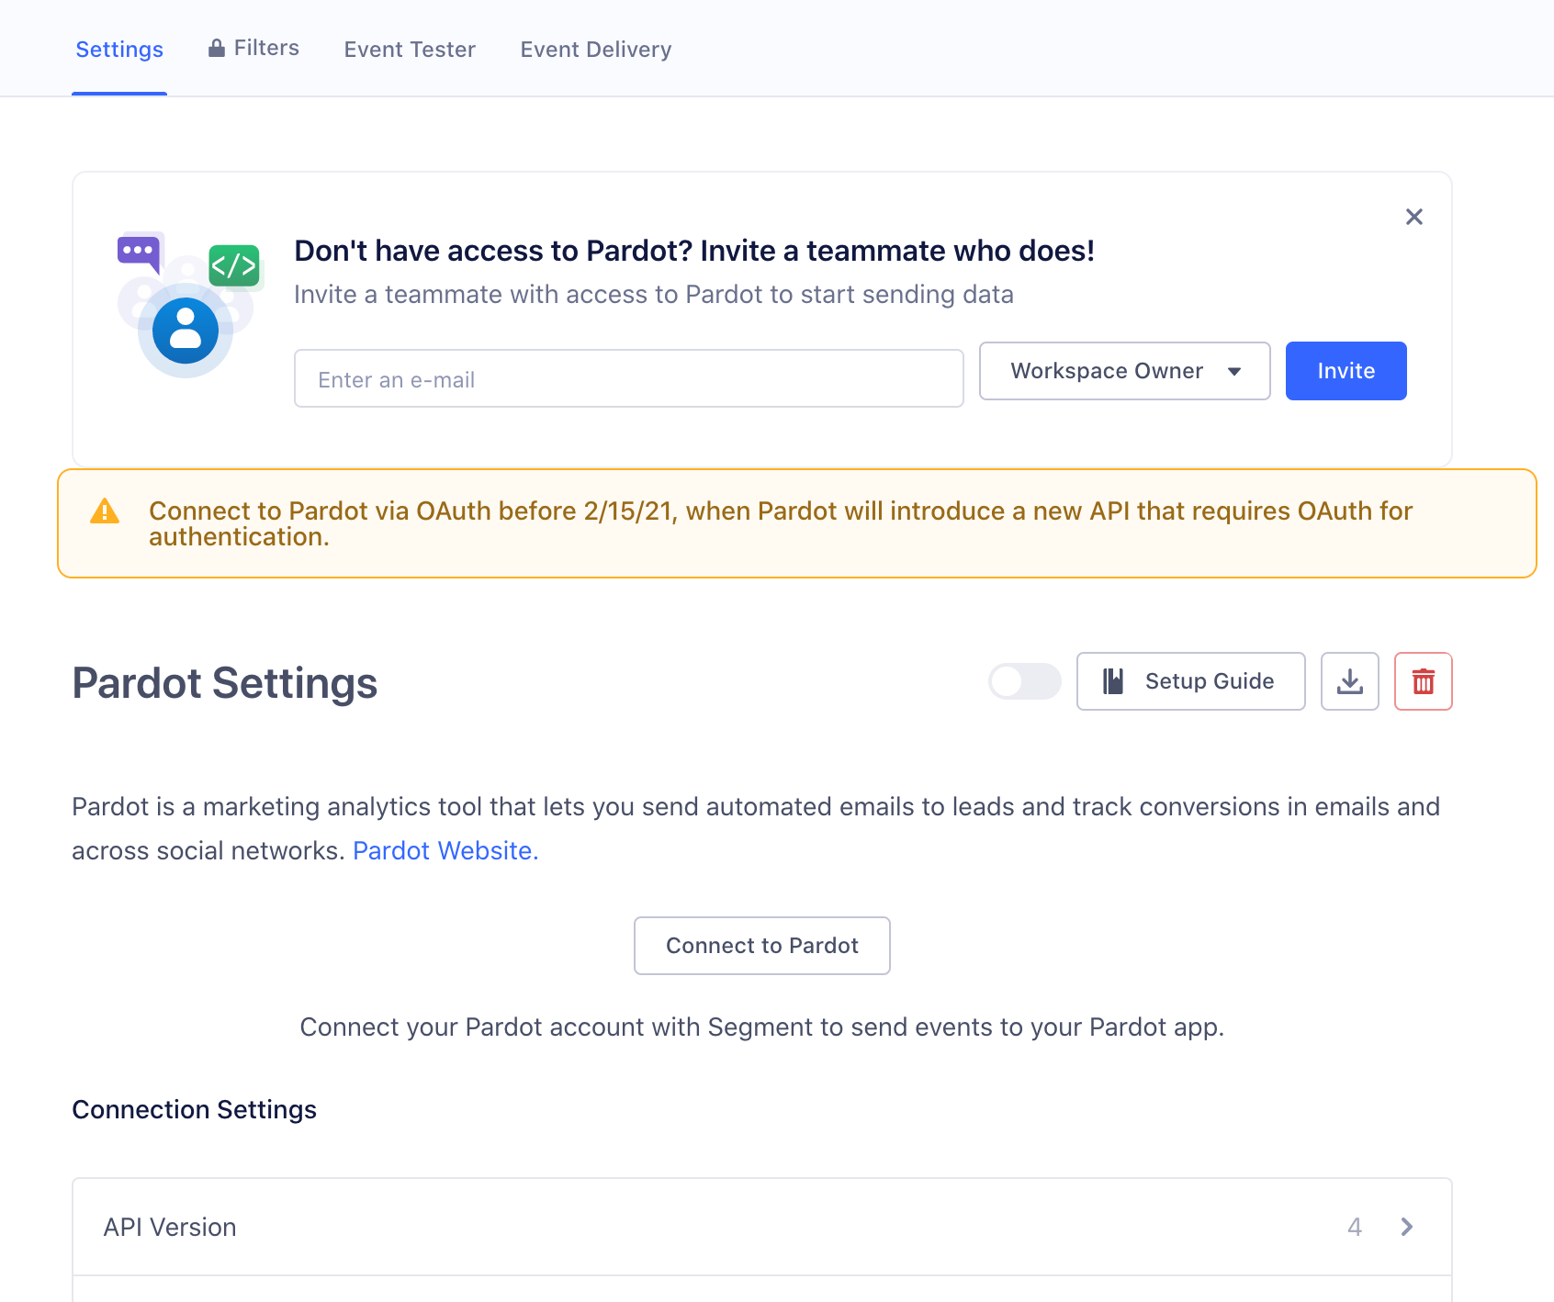Click the warning triangle in the OAuth banner

(106, 511)
